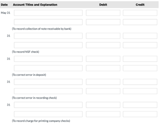Click first account title field for May 31

(48, 13)
